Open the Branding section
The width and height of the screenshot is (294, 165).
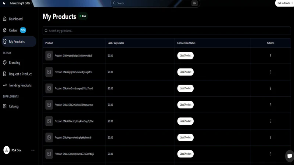coord(19,63)
